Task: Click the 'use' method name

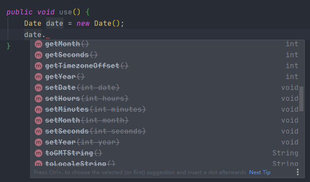Action: click(x=66, y=12)
